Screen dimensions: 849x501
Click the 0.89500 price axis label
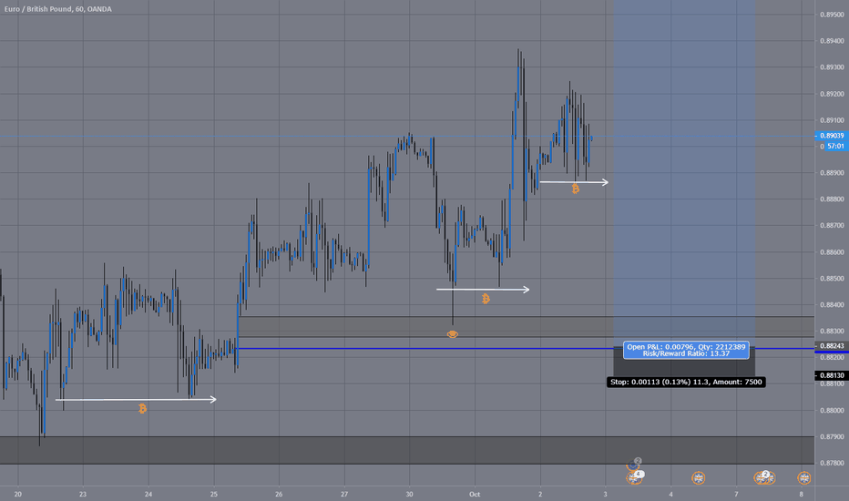tap(832, 15)
